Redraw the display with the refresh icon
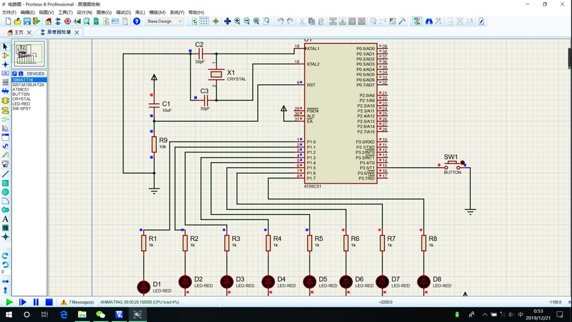572x322 pixels. pyautogui.click(x=194, y=22)
